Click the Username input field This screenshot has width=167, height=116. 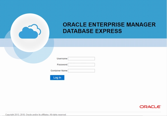tap(81, 59)
